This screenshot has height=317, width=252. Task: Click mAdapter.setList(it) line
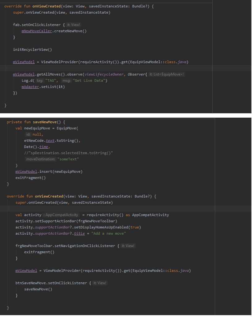click(43, 87)
